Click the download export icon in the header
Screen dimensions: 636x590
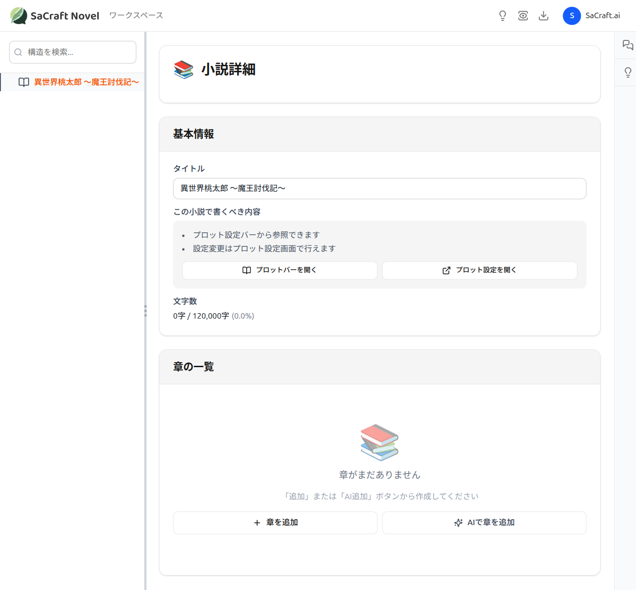click(x=543, y=15)
